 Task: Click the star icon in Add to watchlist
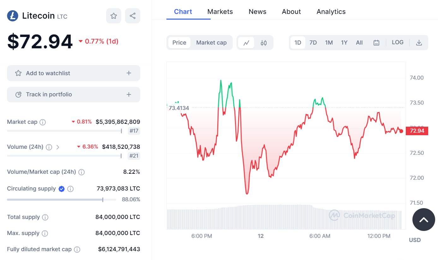(x=18, y=73)
